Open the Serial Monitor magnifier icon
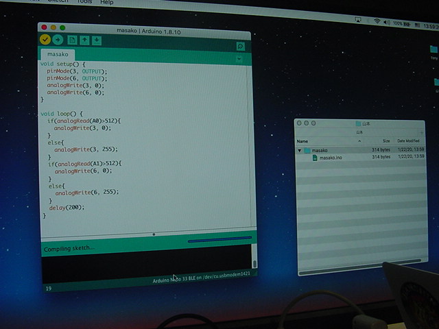This screenshot has width=439, height=329. (241, 47)
